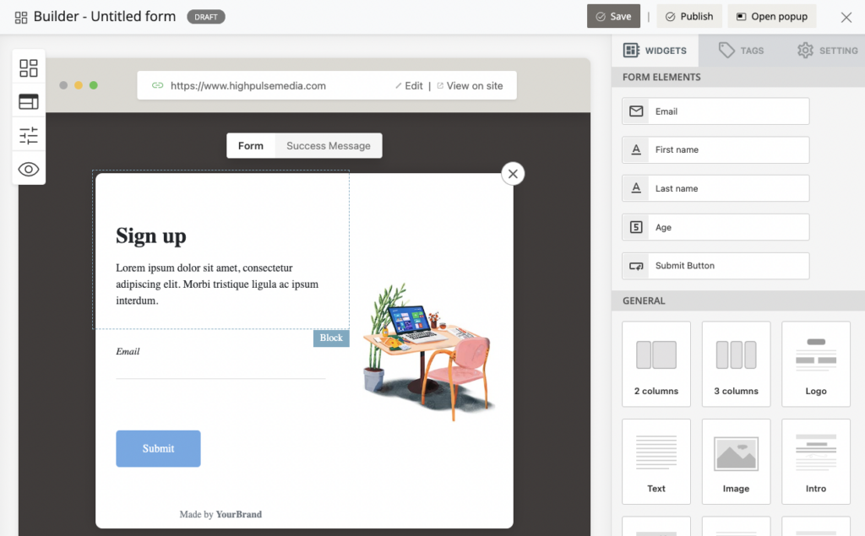
Task: Click the Email input field in the form
Action: coord(220,370)
